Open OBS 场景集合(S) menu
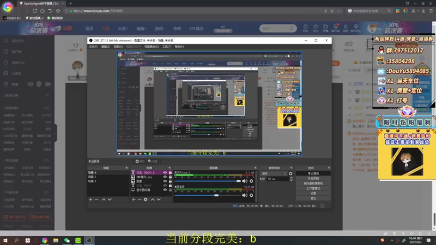 click(x=152, y=47)
